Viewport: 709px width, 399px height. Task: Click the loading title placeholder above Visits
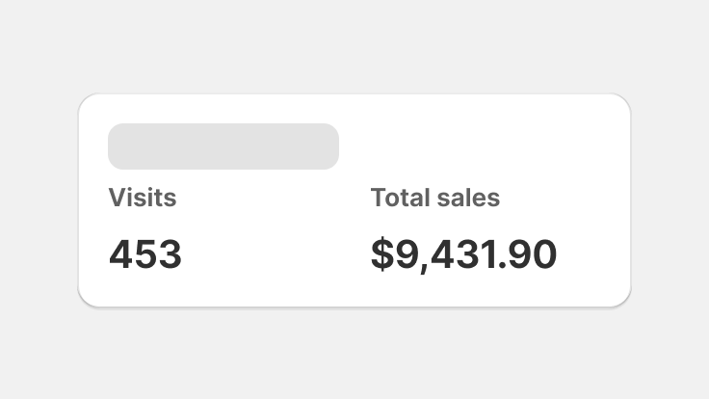[223, 146]
